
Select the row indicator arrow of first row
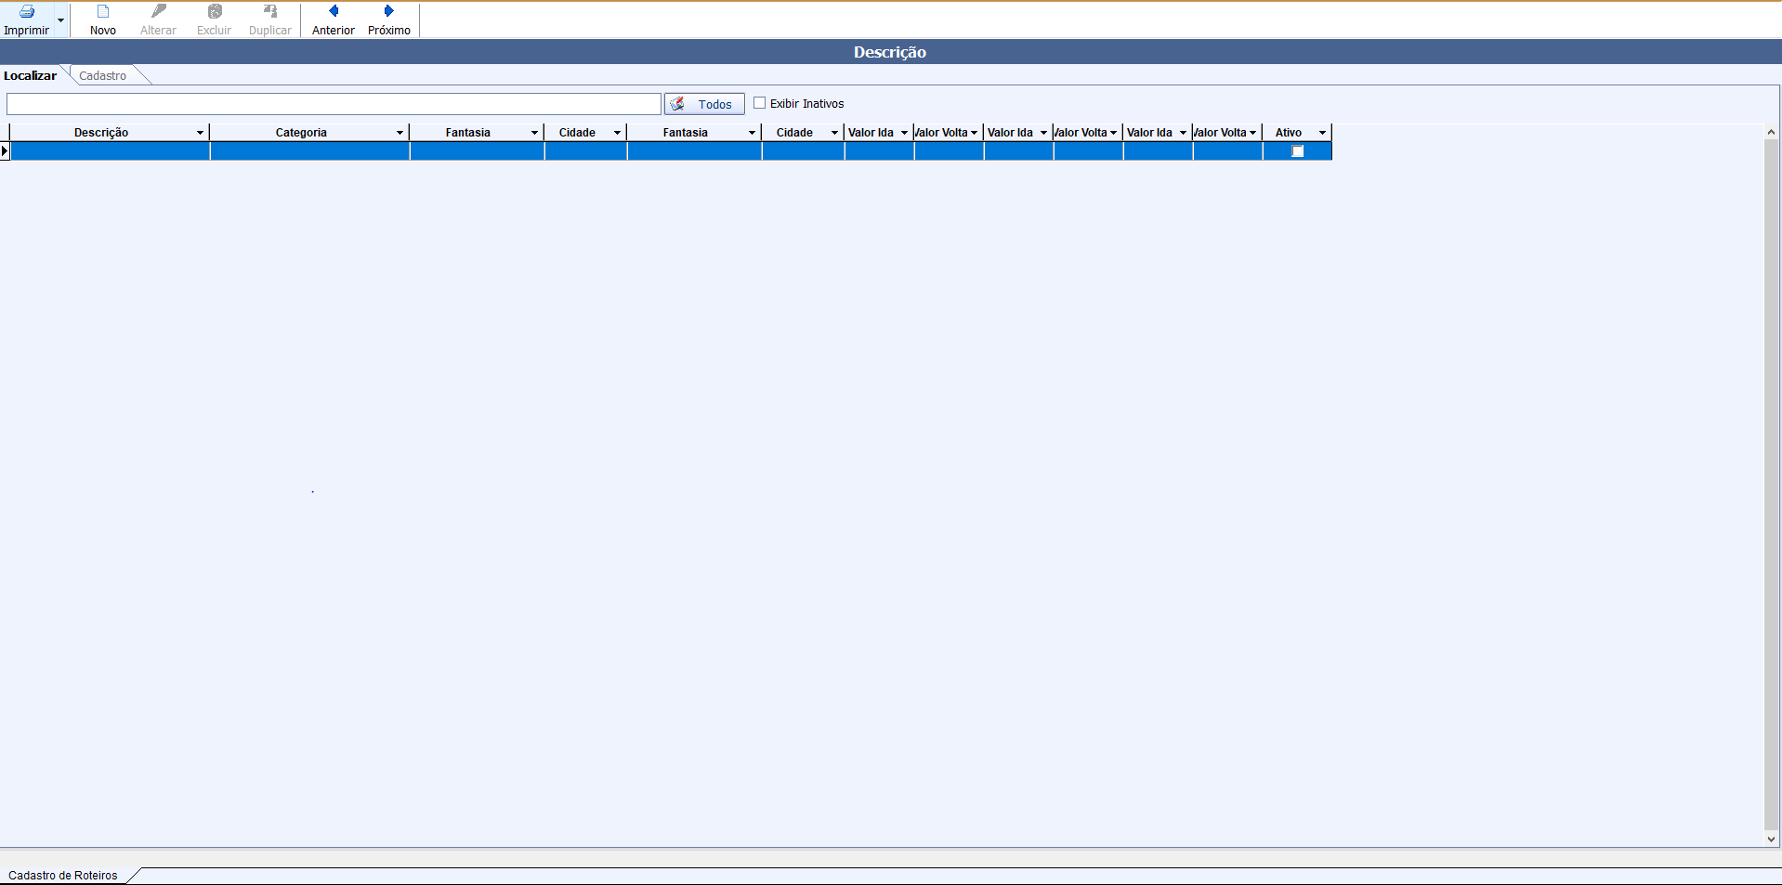(5, 151)
